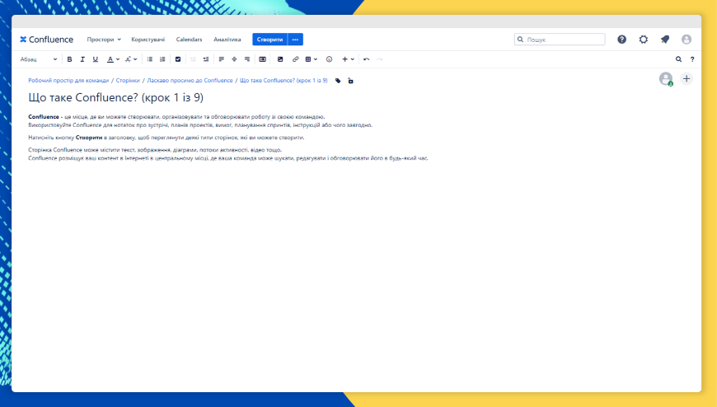The width and height of the screenshot is (717, 407).
Task: Open the Користувачі menu item
Action: [148, 40]
